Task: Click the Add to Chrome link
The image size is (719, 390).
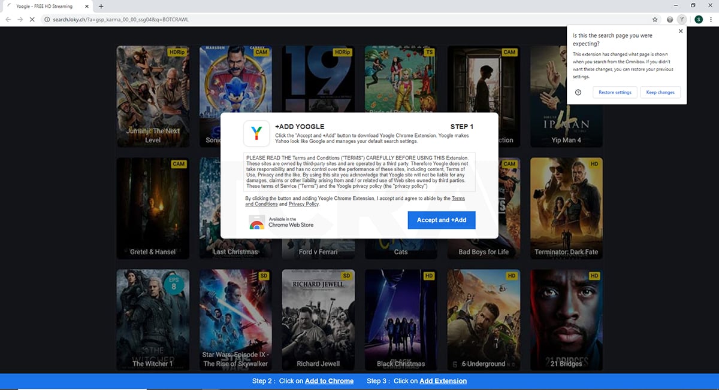Action: coord(329,381)
